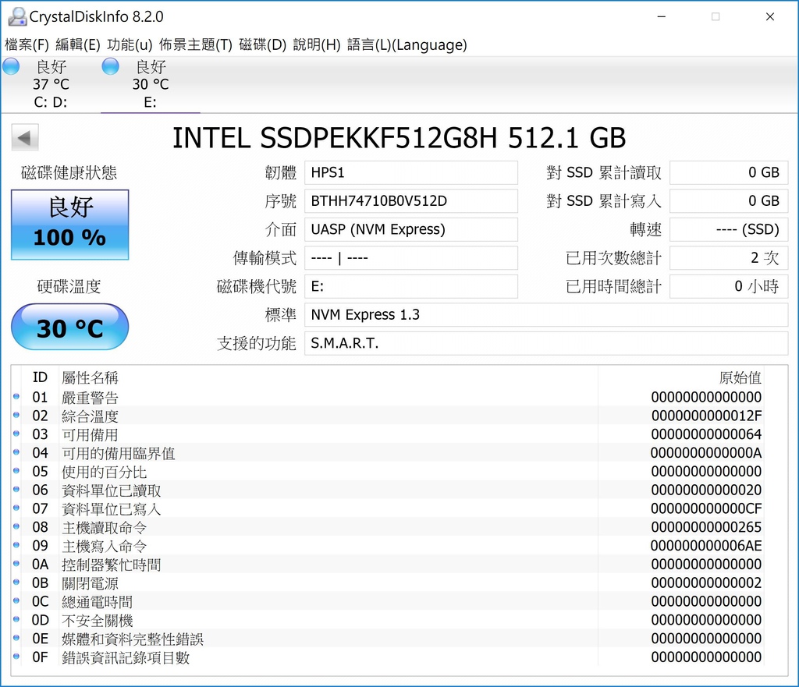The height and width of the screenshot is (687, 799).
Task: Click status dot for attribute 05 使用的百分比
Action: (16, 471)
